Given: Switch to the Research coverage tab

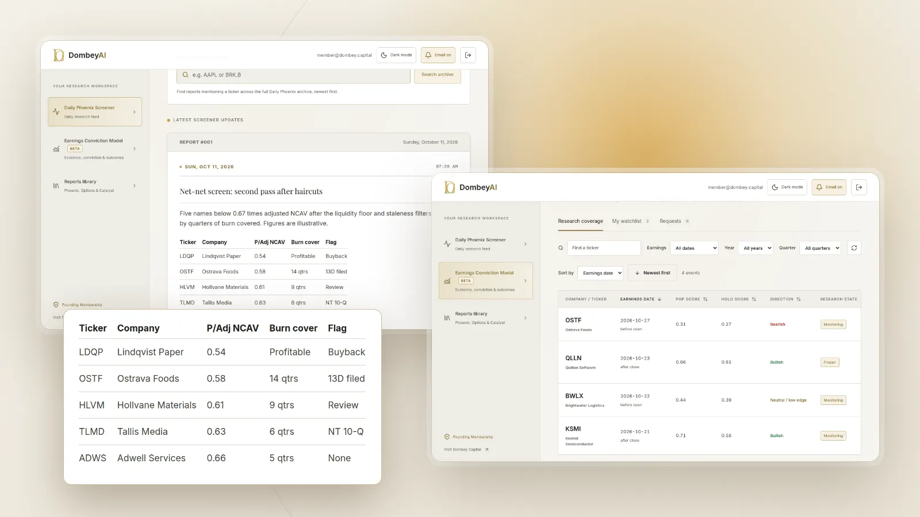Looking at the screenshot, I should click(580, 221).
